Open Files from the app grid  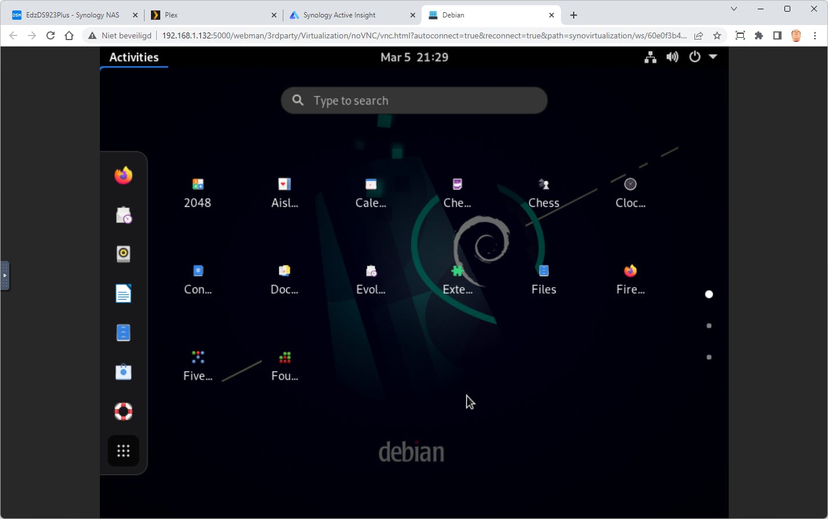pos(543,280)
